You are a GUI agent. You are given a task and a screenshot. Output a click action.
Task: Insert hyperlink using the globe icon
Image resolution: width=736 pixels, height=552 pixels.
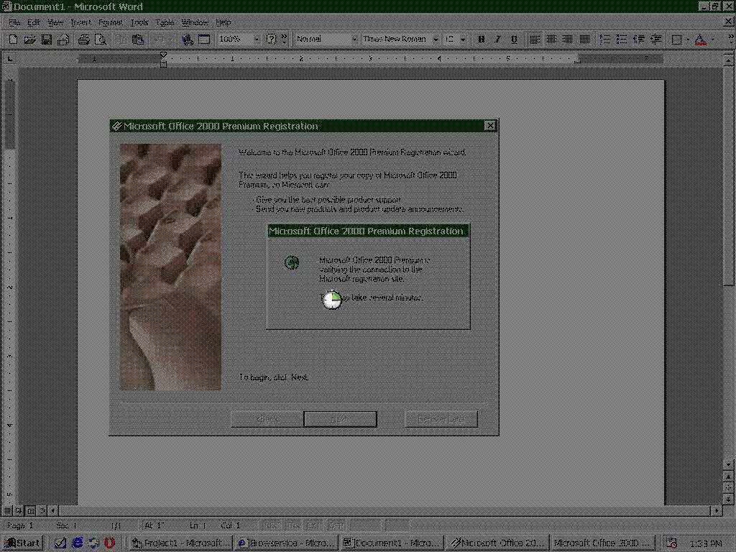188,40
